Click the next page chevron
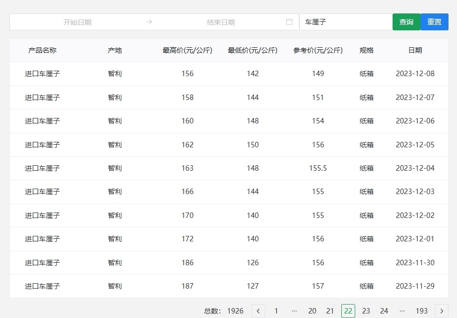The width and height of the screenshot is (457, 318). (442, 311)
